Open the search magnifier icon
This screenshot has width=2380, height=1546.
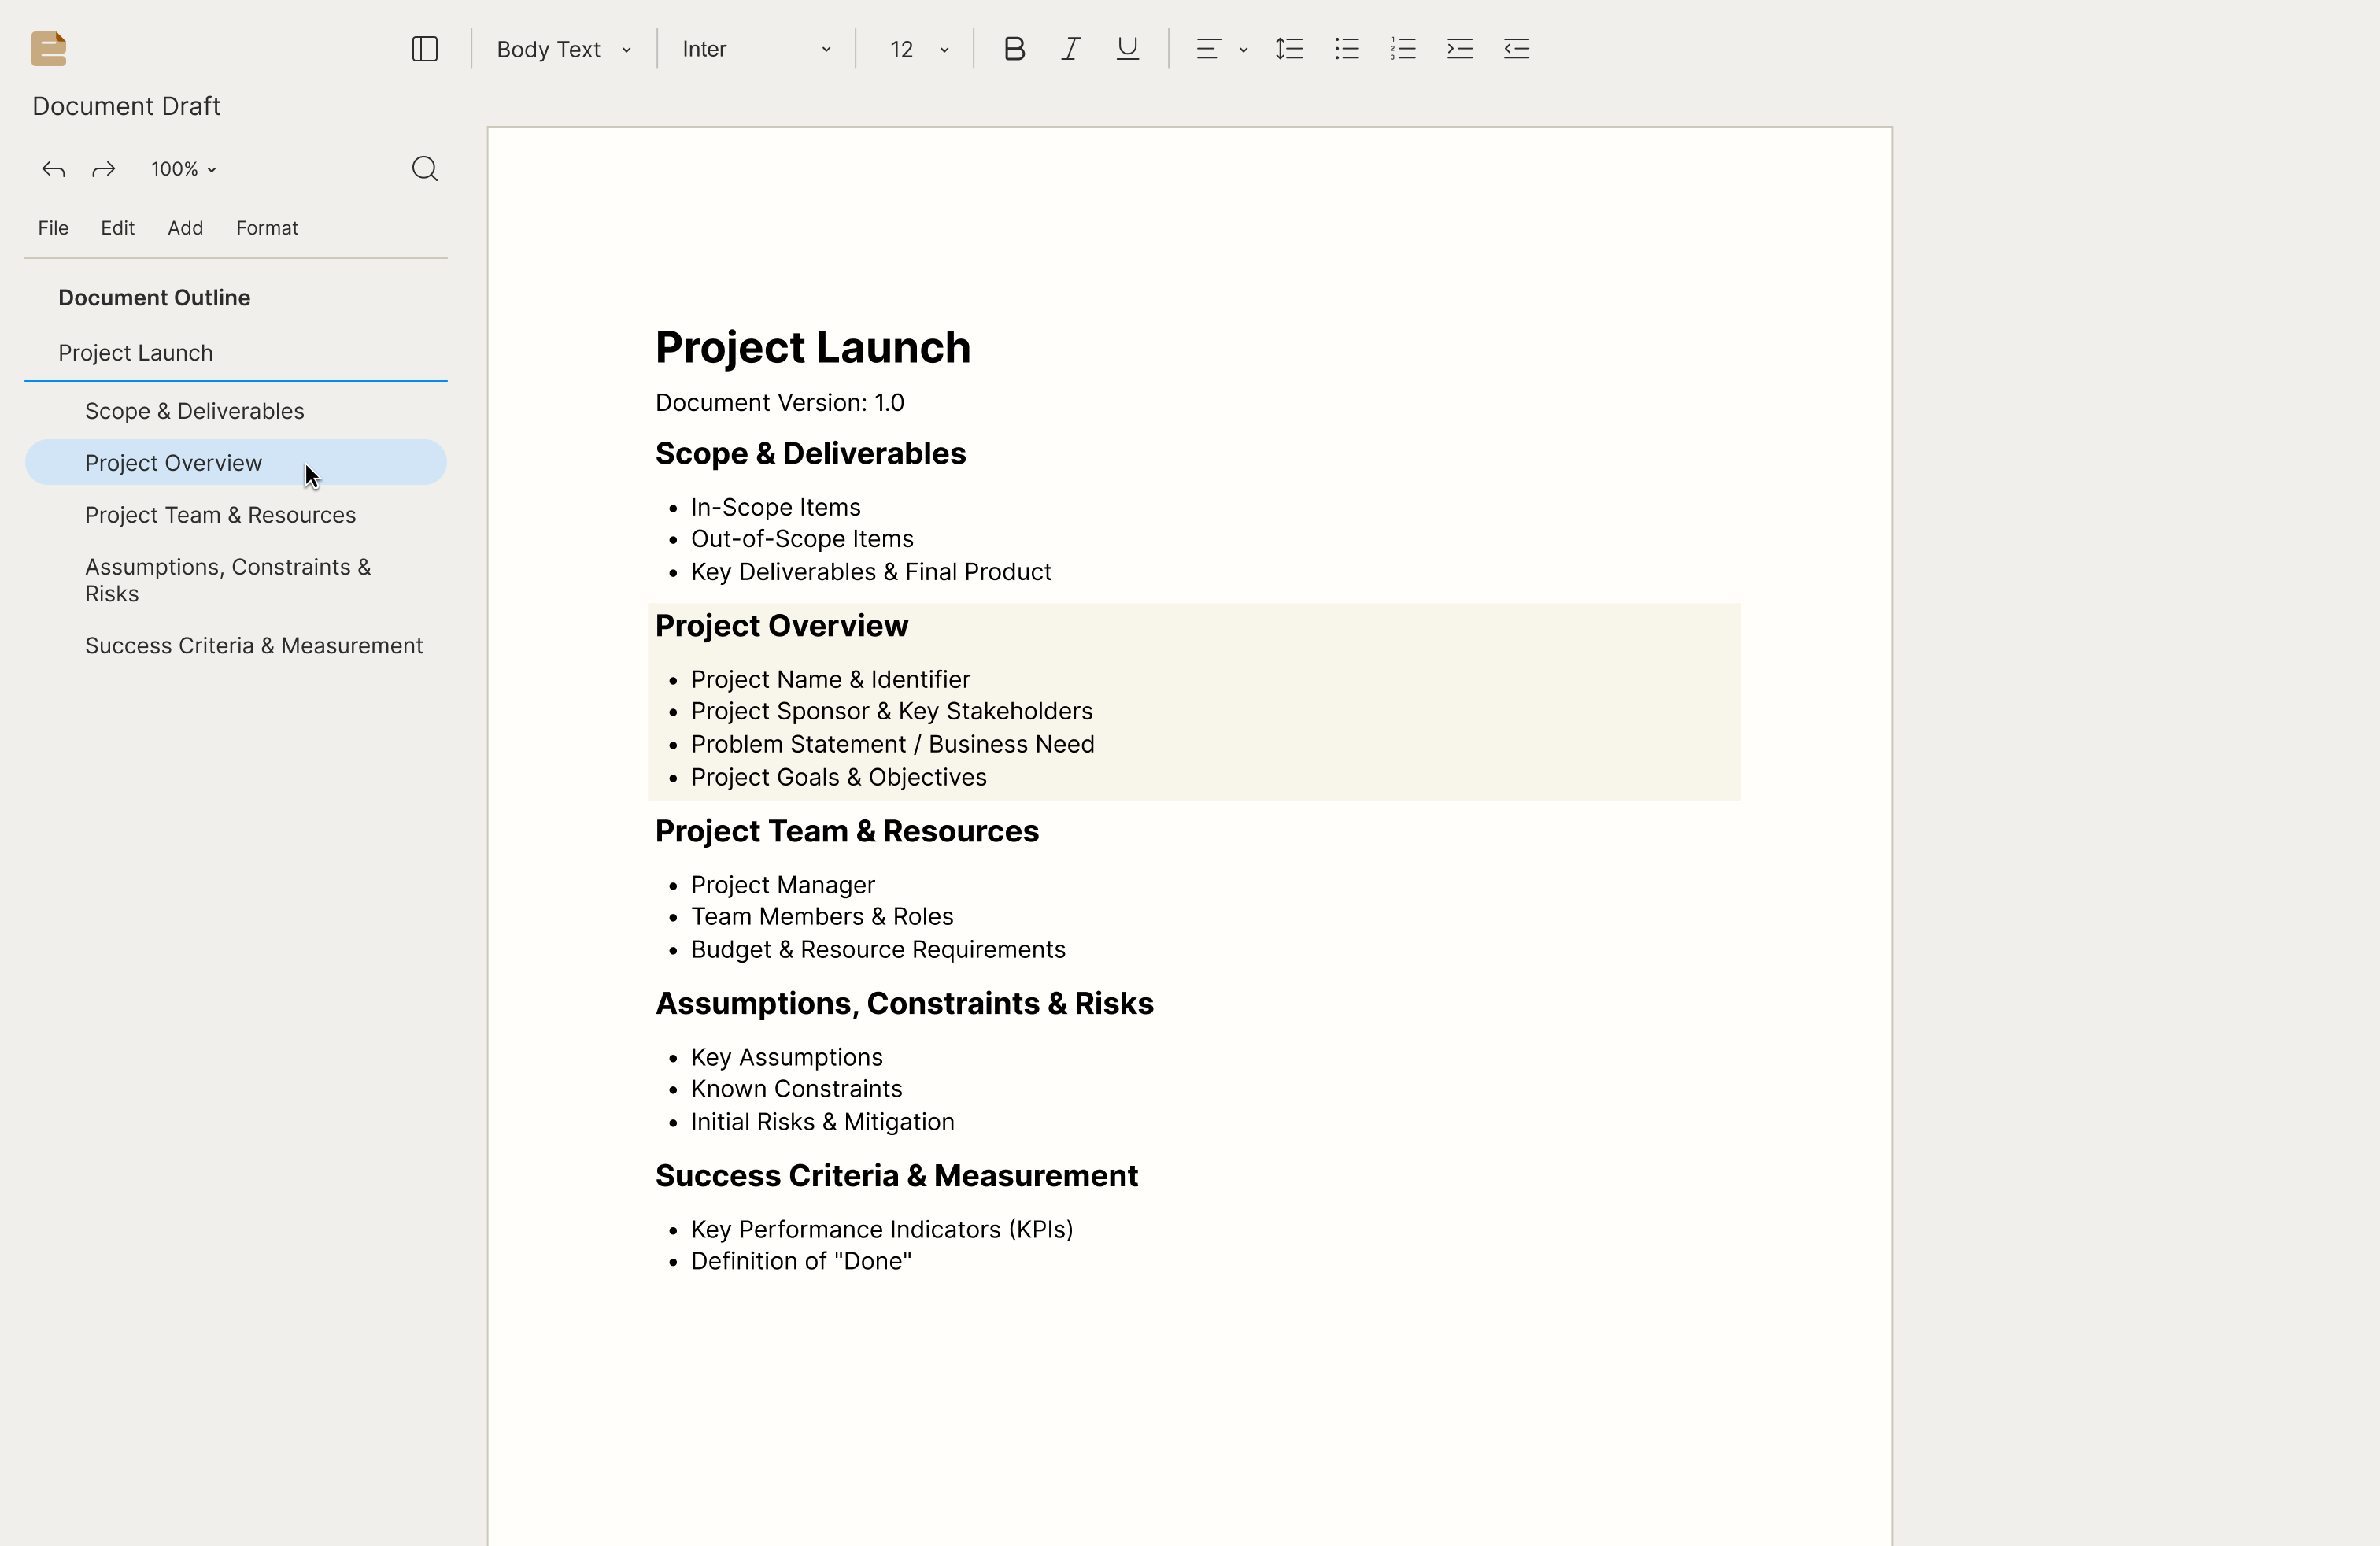pos(425,168)
